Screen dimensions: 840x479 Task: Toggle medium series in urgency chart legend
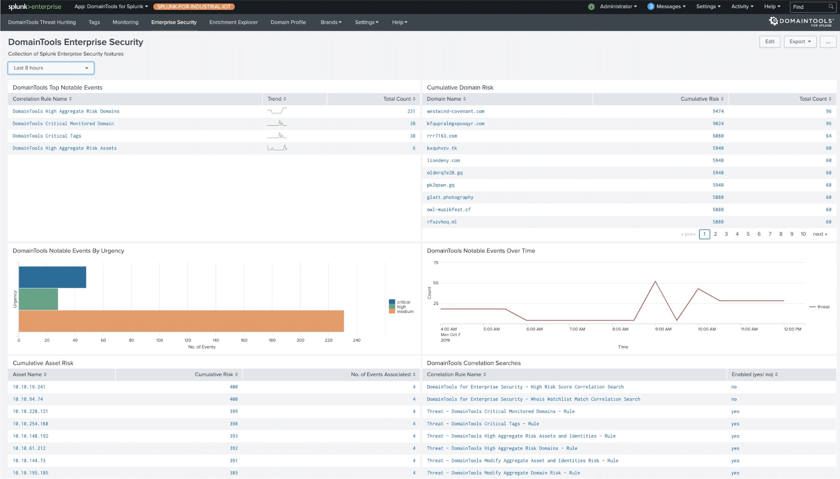point(405,312)
